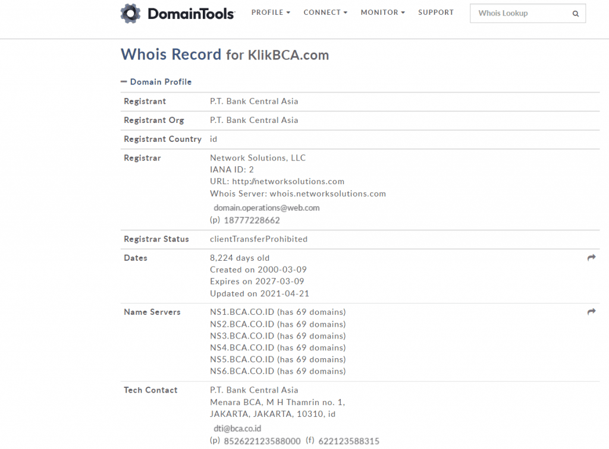Click the share arrow beside Dates section
The width and height of the screenshot is (609, 449).
coord(591,257)
